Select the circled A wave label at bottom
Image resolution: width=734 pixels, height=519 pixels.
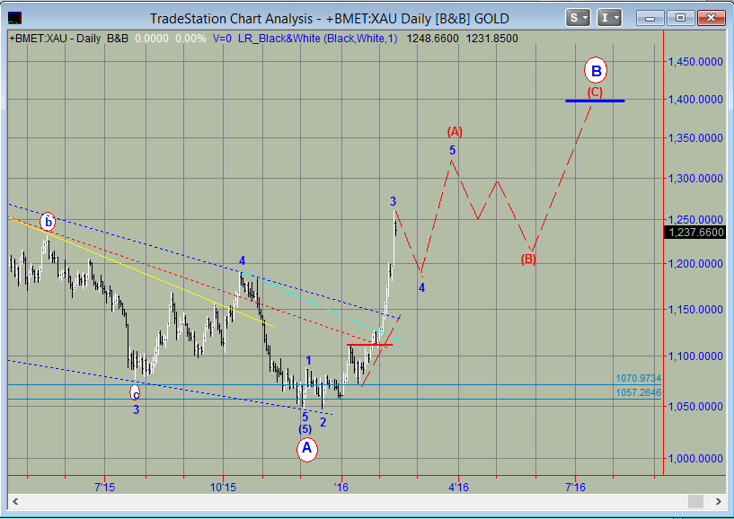[307, 449]
